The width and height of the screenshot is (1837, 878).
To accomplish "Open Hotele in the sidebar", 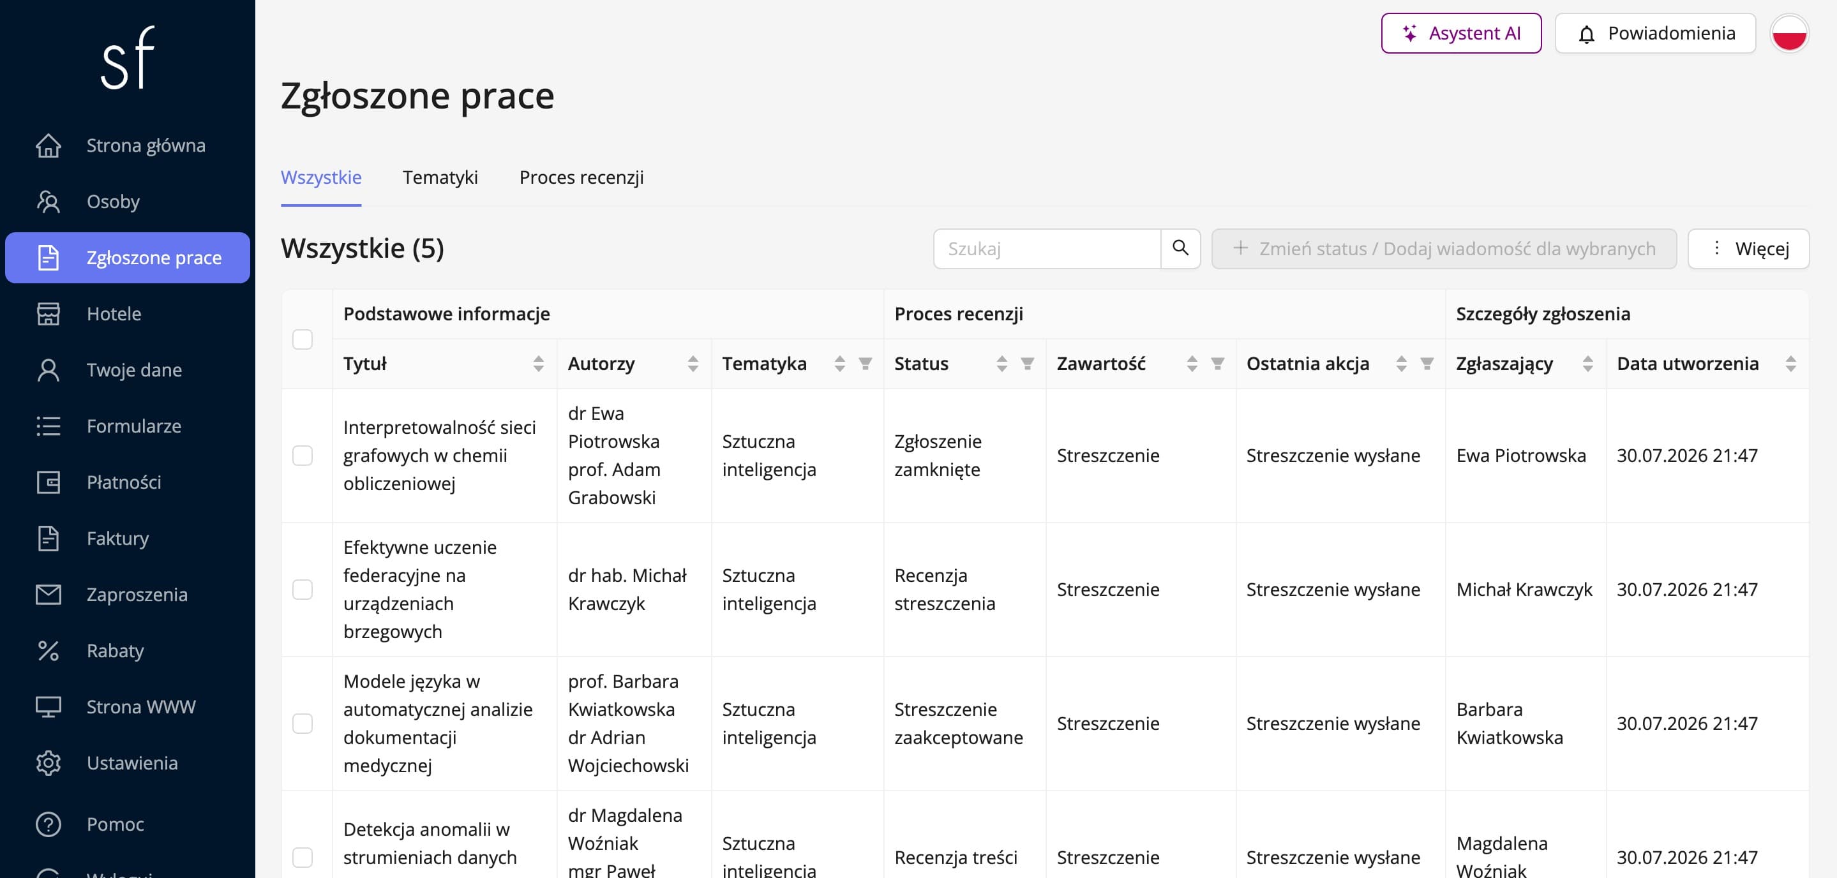I will pos(128,313).
